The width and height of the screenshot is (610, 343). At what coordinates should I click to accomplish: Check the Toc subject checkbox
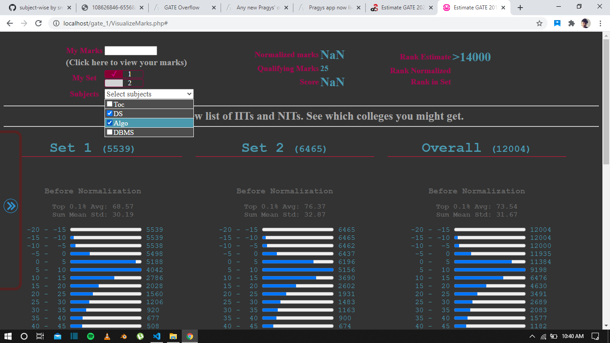tap(109, 104)
